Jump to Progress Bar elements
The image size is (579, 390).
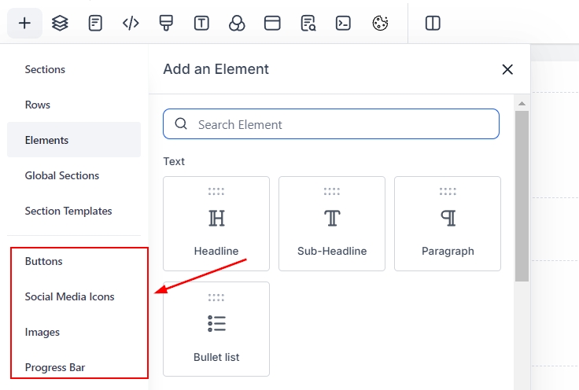(55, 367)
